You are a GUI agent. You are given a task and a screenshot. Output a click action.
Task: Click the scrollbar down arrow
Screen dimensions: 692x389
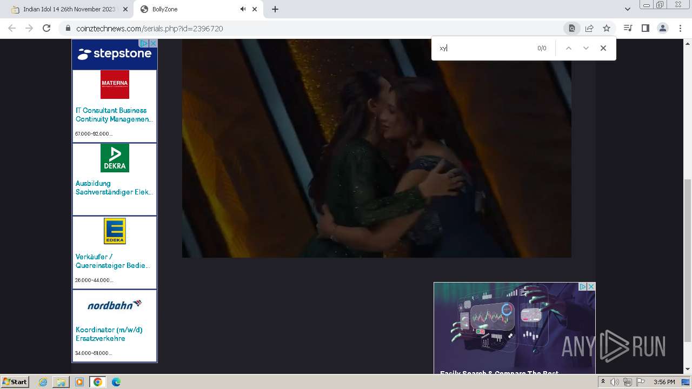(x=688, y=370)
